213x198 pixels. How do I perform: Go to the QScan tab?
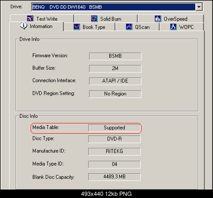(137, 27)
